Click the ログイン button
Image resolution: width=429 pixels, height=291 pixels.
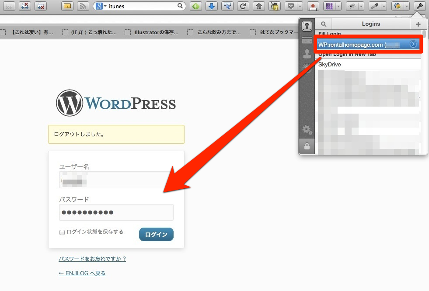pyautogui.click(x=156, y=235)
